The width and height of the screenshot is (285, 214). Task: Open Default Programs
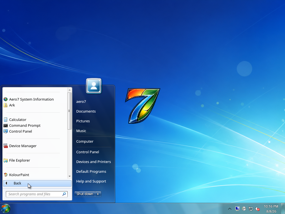point(91,172)
